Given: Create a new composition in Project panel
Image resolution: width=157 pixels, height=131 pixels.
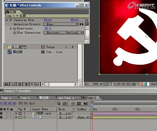Looking at the screenshot, I should pos(20,84).
